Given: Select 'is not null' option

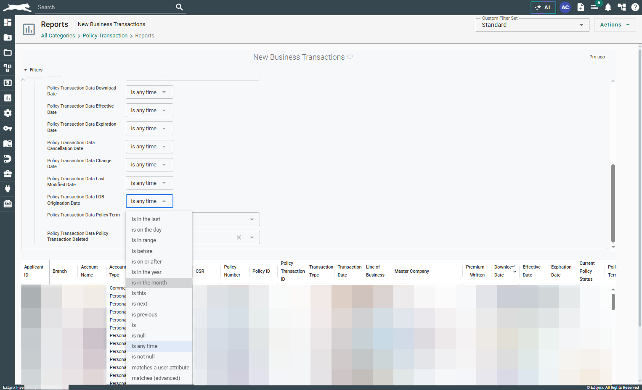Looking at the screenshot, I should 159,357.
